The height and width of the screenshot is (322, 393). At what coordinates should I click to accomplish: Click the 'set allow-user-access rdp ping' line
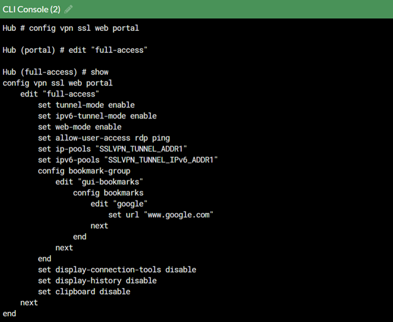point(104,138)
